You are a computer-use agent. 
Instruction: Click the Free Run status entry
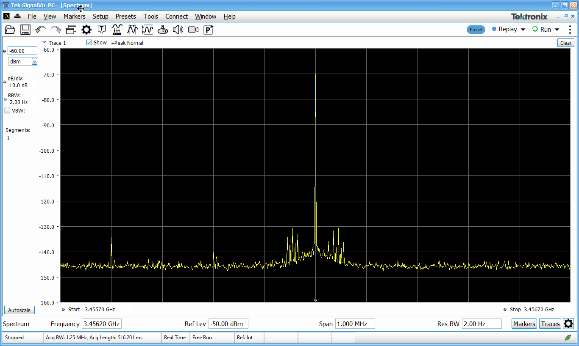click(212, 338)
